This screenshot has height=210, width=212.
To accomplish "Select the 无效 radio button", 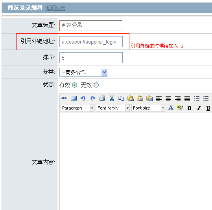I will click(96, 85).
